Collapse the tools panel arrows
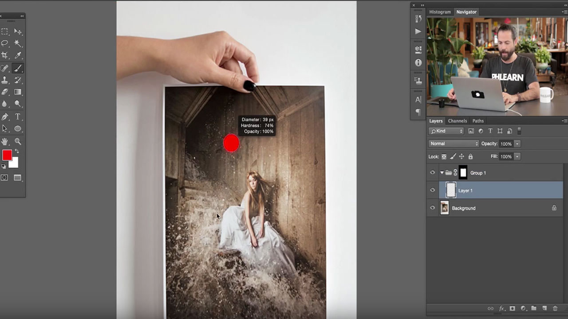 click(22, 16)
